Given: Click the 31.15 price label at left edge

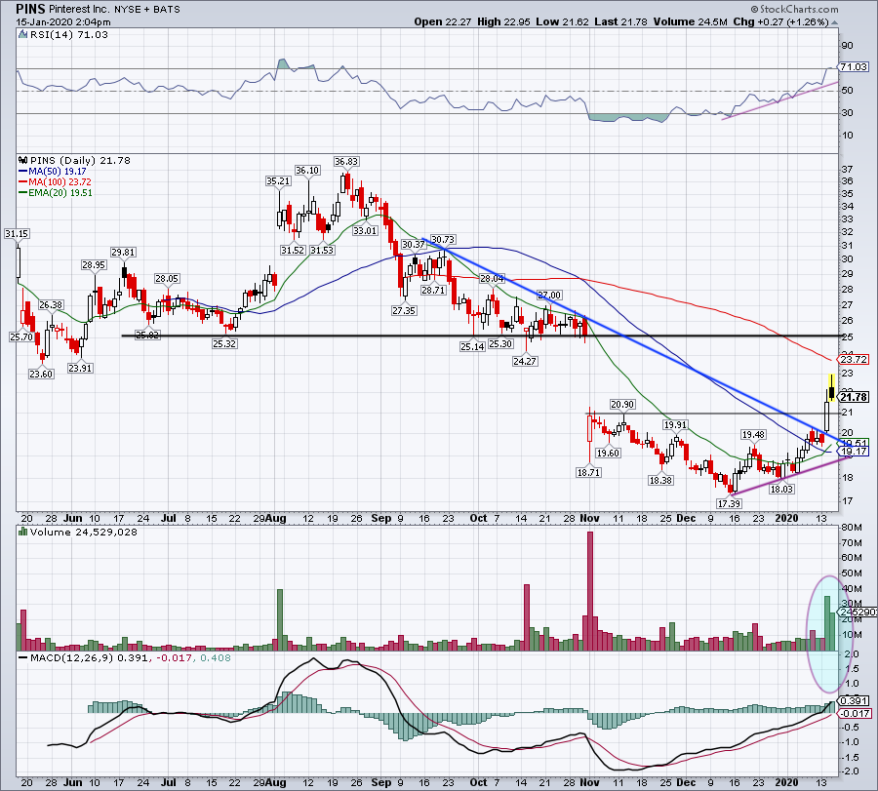Looking at the screenshot, I should coord(17,233).
